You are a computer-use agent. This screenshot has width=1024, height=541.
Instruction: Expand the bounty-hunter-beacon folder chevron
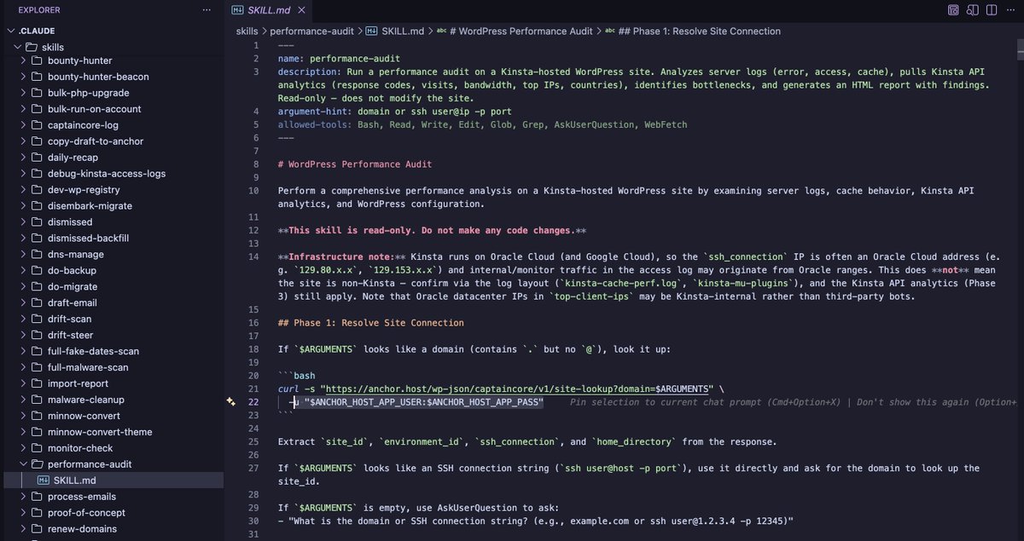(23, 77)
